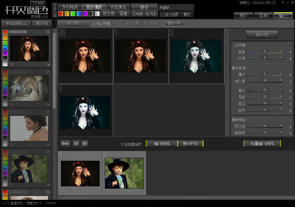The height and width of the screenshot is (207, 295).
Task: Go to the previous page with 上一页
Action: coord(133,24)
